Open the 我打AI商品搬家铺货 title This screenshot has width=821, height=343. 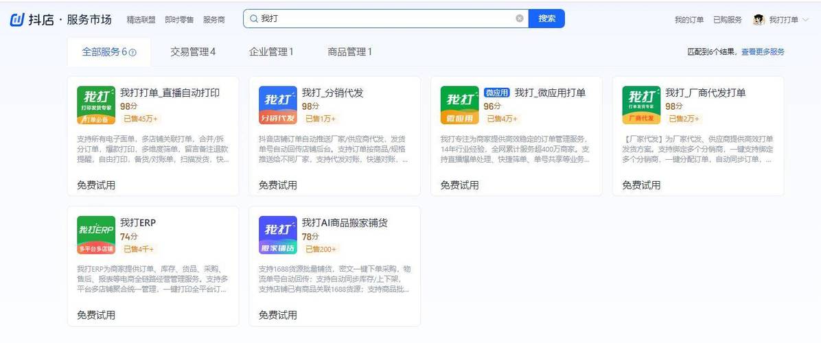pyautogui.click(x=345, y=223)
